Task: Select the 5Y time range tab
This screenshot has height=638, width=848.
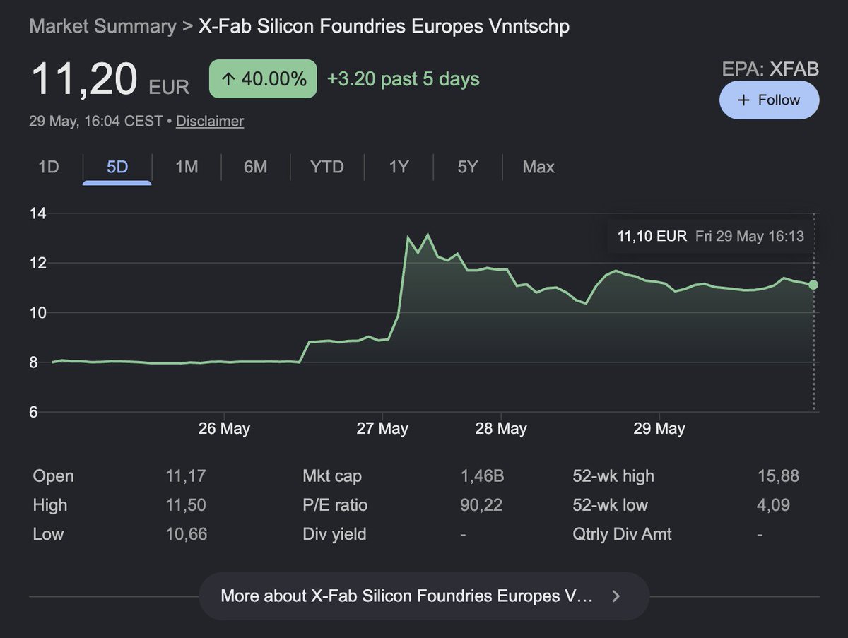Action: point(467,167)
